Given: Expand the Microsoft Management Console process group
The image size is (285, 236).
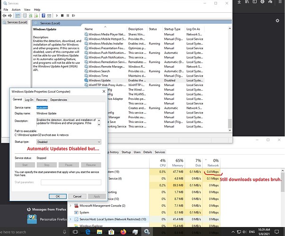Looking at the screenshot, I should 71,206.
